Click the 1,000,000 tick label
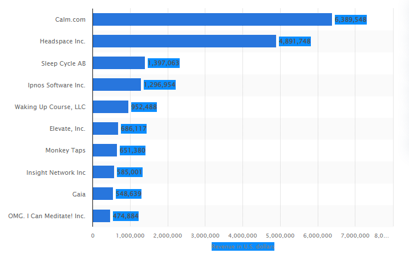 click(x=130, y=236)
